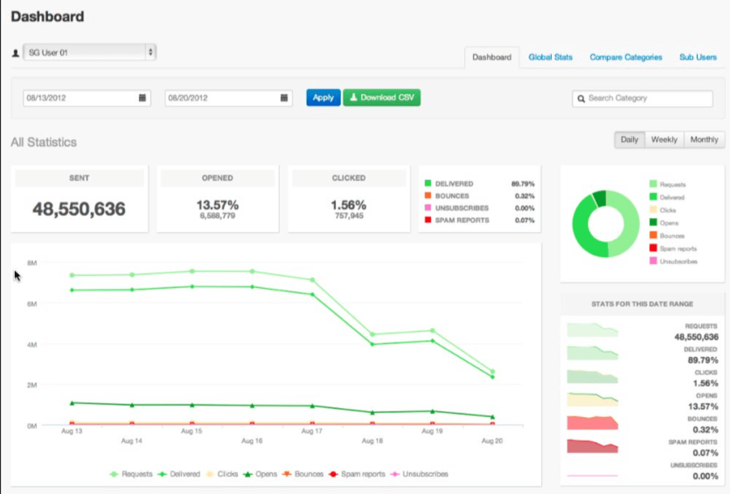Click the Requests sparkline in stats panel
This screenshot has height=494, width=730.
click(593, 329)
